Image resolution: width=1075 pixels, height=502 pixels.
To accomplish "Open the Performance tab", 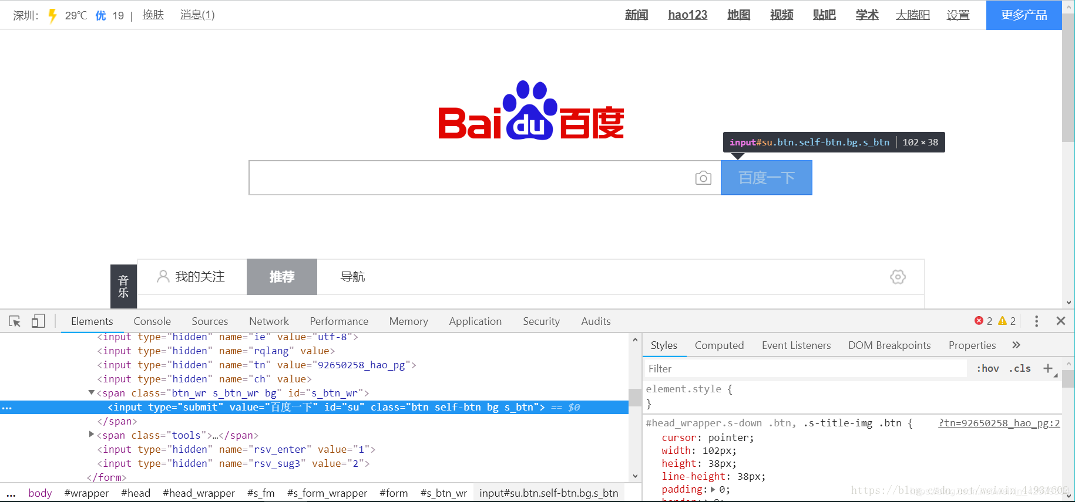I will (339, 321).
